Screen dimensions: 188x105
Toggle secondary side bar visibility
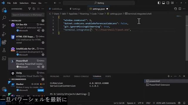pos(168,3)
